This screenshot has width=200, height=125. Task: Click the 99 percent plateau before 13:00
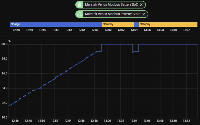(99, 52)
